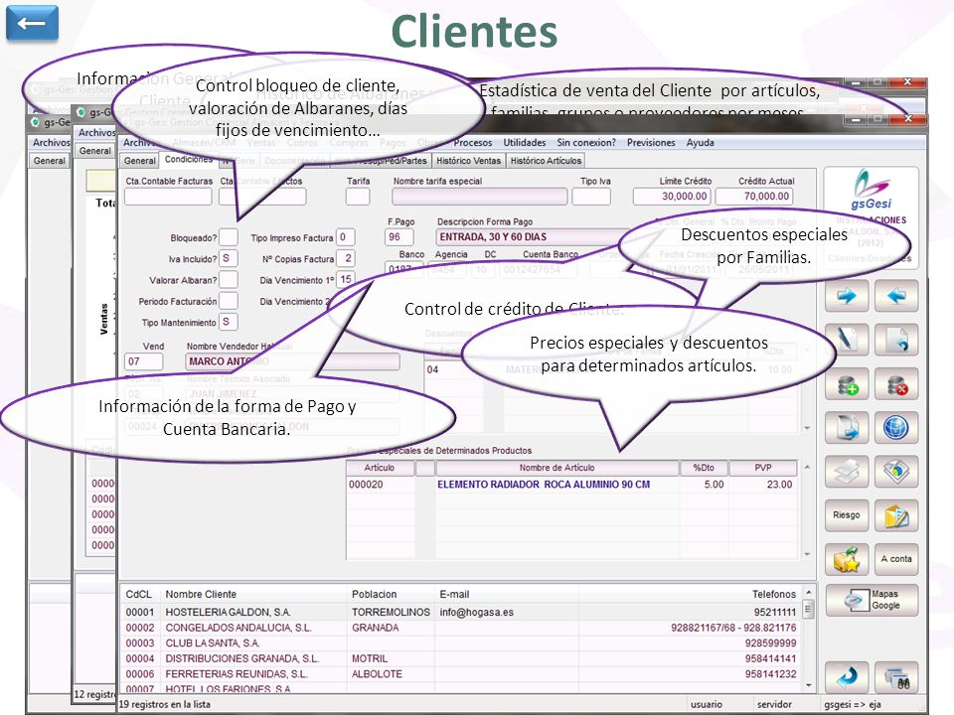
Task: Click the Sin conexion? menu item
Action: pyautogui.click(x=586, y=143)
